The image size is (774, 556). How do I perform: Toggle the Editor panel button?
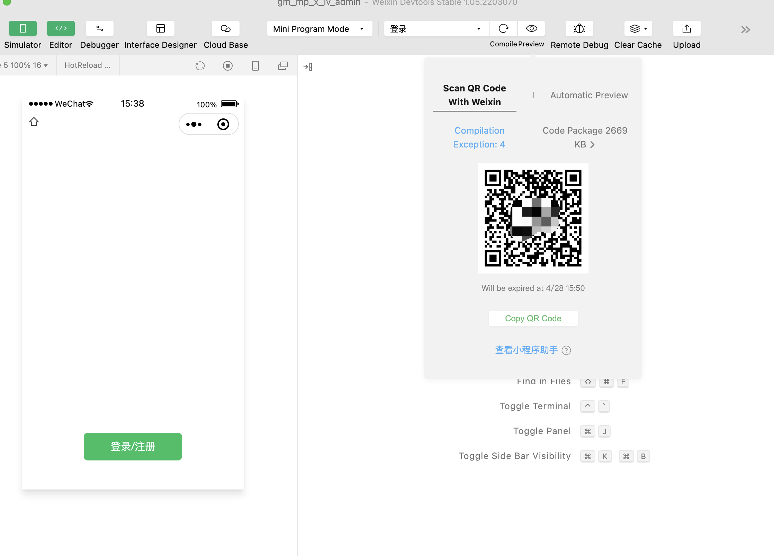(x=61, y=28)
